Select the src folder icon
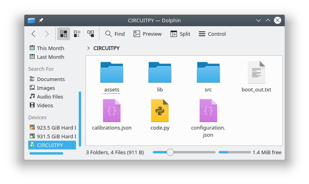Image resolution: width=309 pixels, height=184 pixels. click(208, 72)
